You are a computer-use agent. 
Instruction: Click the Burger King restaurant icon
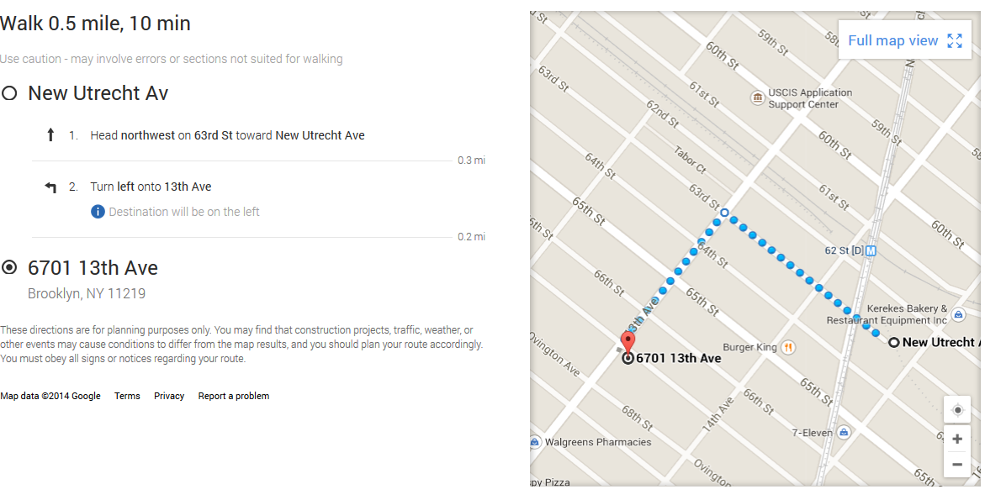(x=788, y=347)
